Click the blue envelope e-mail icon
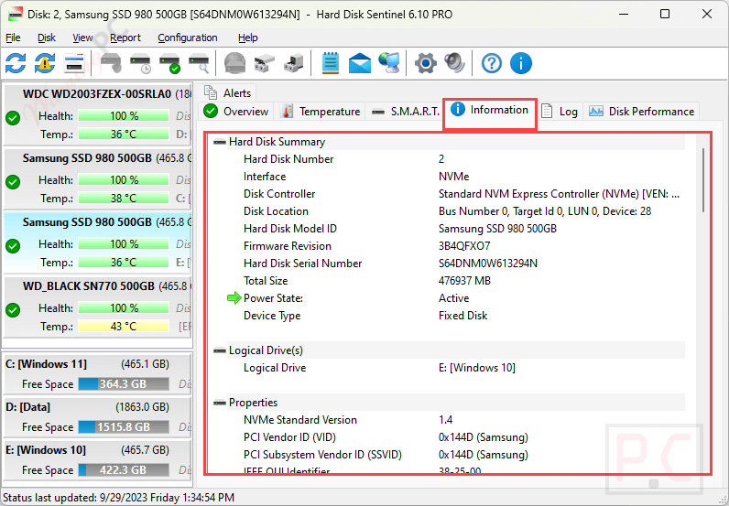 point(359,63)
